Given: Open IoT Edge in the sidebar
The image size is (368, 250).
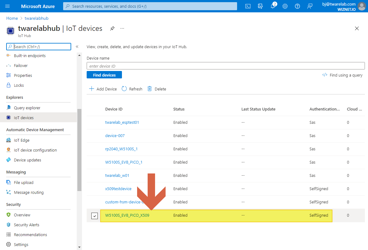Looking at the screenshot, I should [x=22, y=140].
